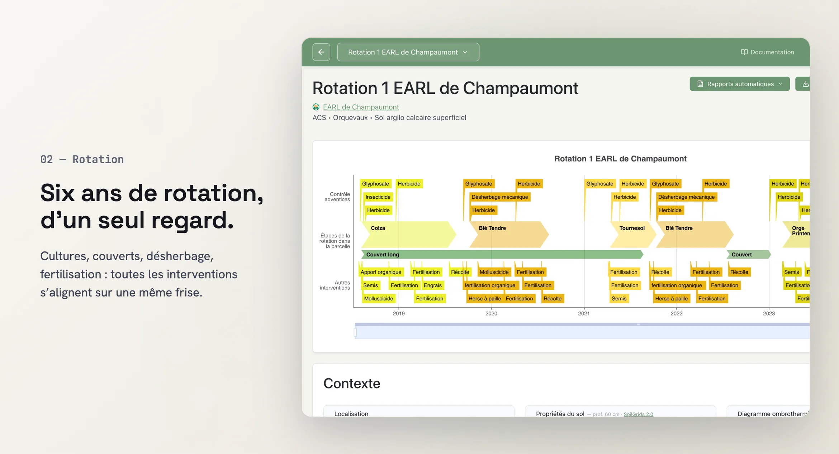Select the Insecticide intervention label
This screenshot has height=454, width=839.
click(378, 197)
